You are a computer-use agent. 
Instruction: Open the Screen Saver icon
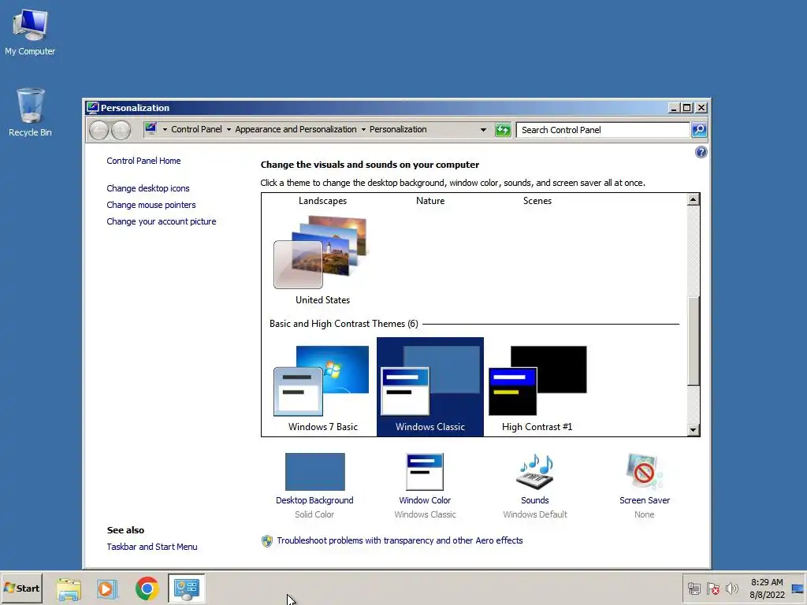[x=645, y=472]
